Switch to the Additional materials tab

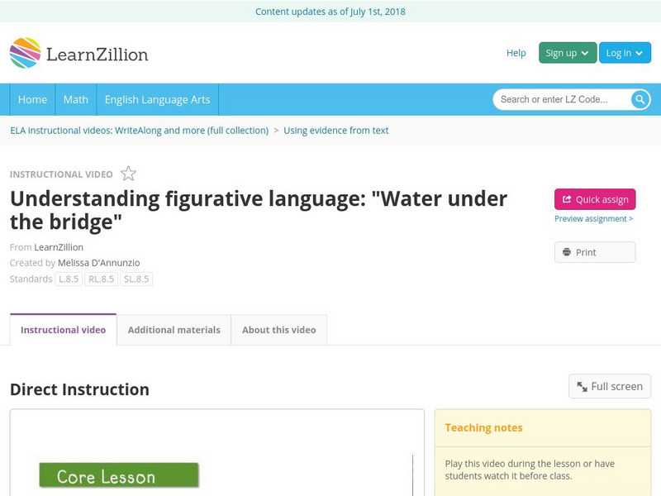[174, 330]
